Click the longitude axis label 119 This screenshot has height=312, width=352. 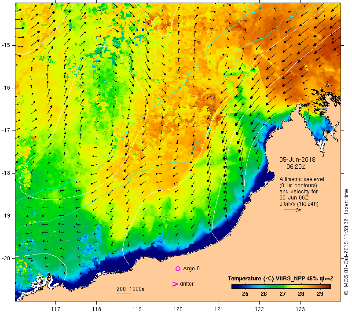[x=137, y=309]
